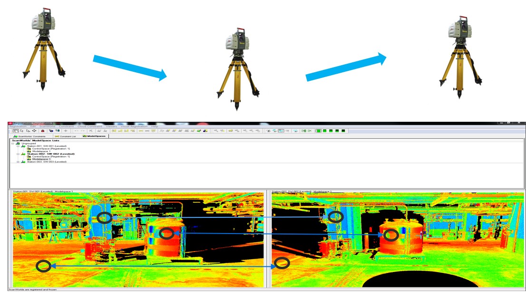Click the scanner icon beside Station-001
This screenshot has height=293, width=526.
(23, 146)
